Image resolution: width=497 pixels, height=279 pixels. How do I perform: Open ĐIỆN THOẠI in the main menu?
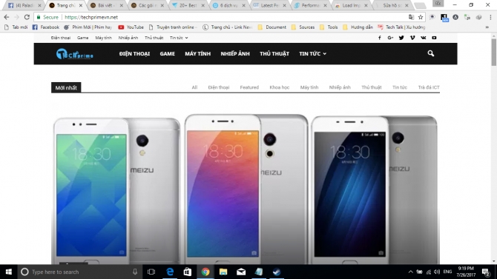(x=134, y=54)
